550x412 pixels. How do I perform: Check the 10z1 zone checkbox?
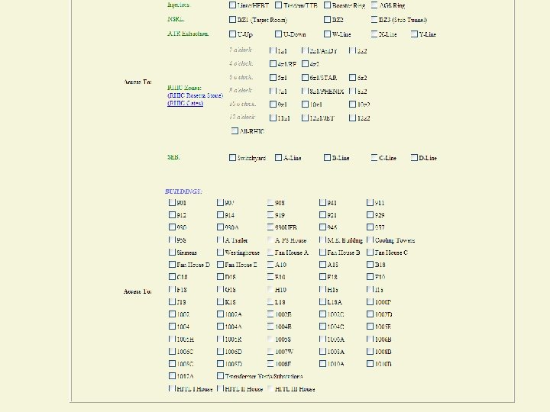305,104
